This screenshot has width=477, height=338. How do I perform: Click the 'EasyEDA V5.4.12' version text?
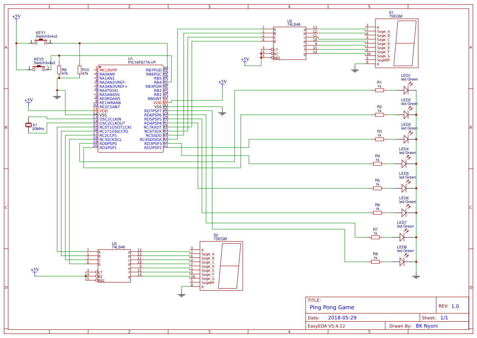pos(326,326)
